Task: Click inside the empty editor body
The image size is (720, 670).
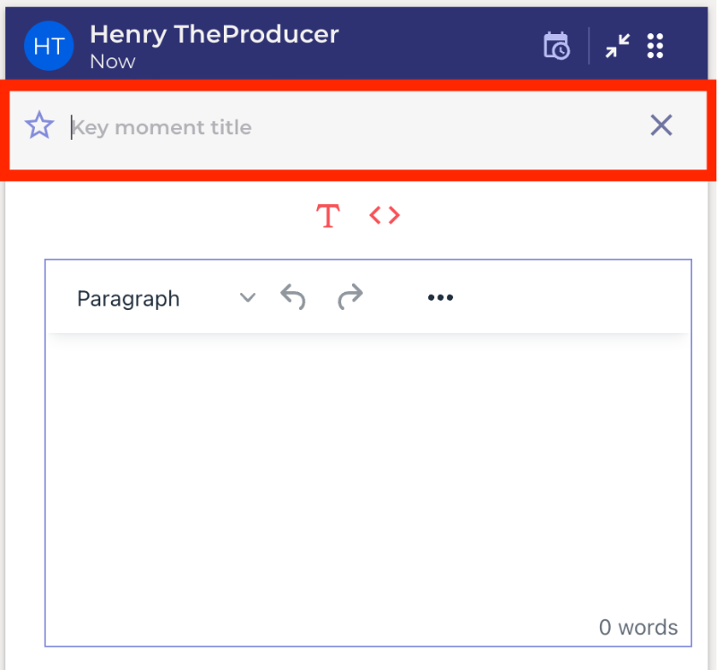Action: (368, 473)
